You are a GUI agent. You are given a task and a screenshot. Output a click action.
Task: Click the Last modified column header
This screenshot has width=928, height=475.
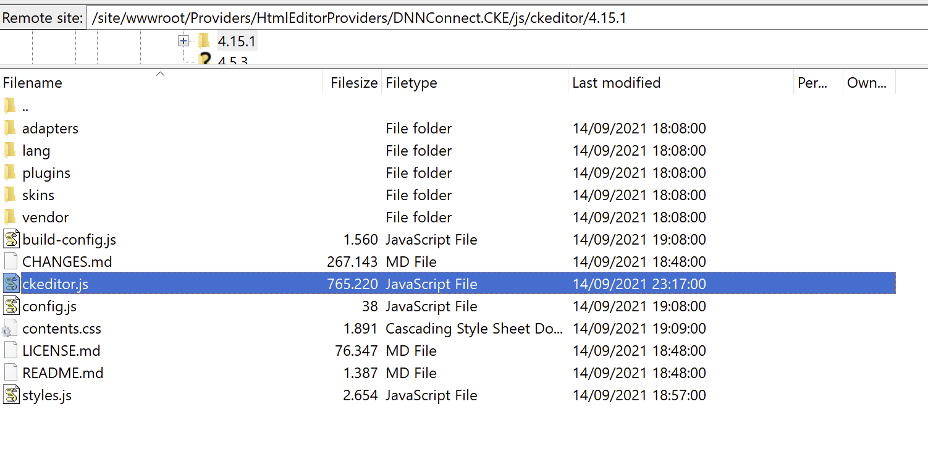click(x=616, y=82)
